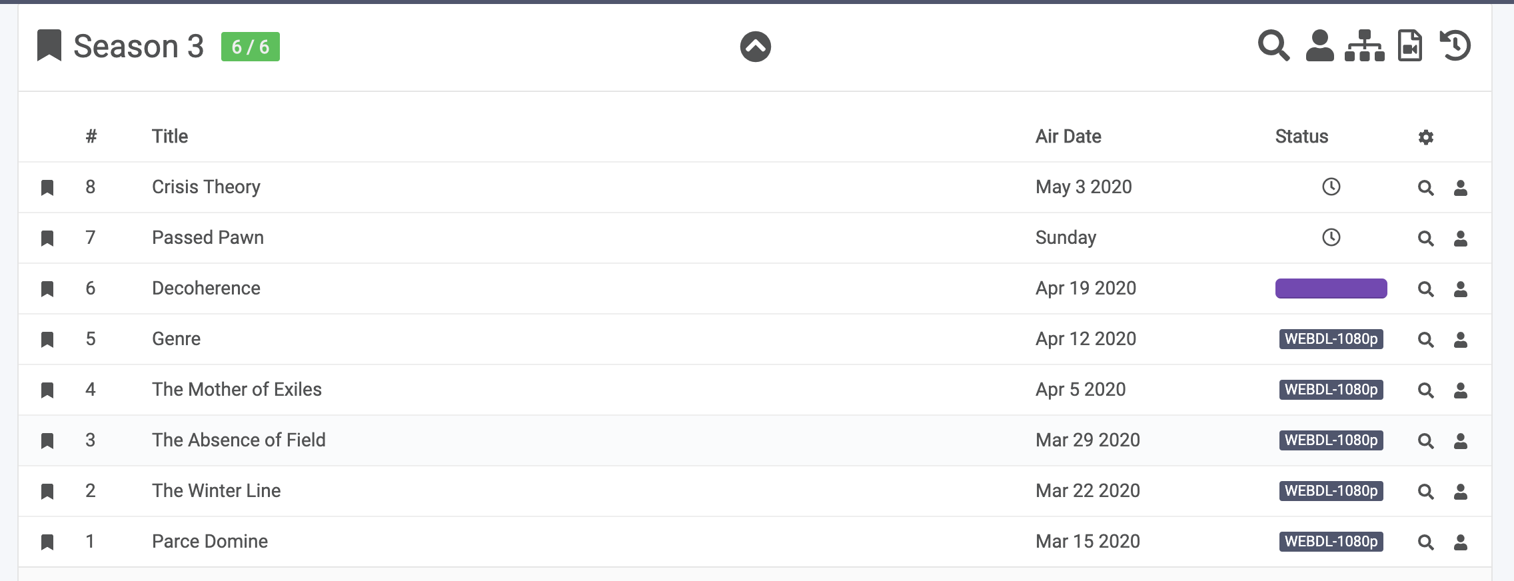The height and width of the screenshot is (581, 1514).
Task: Open interactive search for Passed Pawn
Action: (x=1461, y=239)
